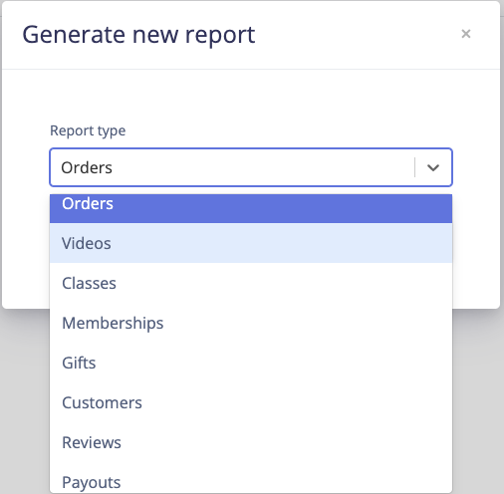Collapse the Report type dropdown chevron
This screenshot has width=504, height=494.
point(433,167)
